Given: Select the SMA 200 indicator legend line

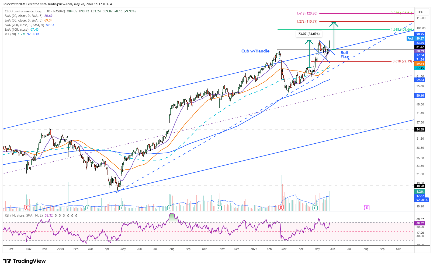Looking at the screenshot, I should click(x=29, y=25).
